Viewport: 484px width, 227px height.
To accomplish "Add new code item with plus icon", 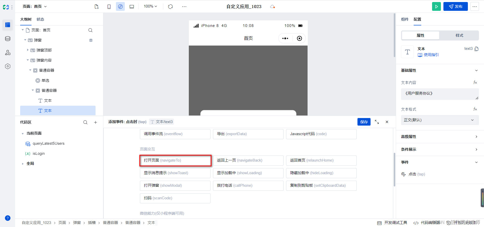I will pos(96,122).
